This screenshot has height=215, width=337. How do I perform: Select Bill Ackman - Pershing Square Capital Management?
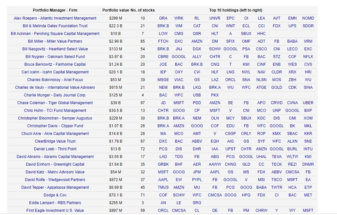[x=55, y=34]
